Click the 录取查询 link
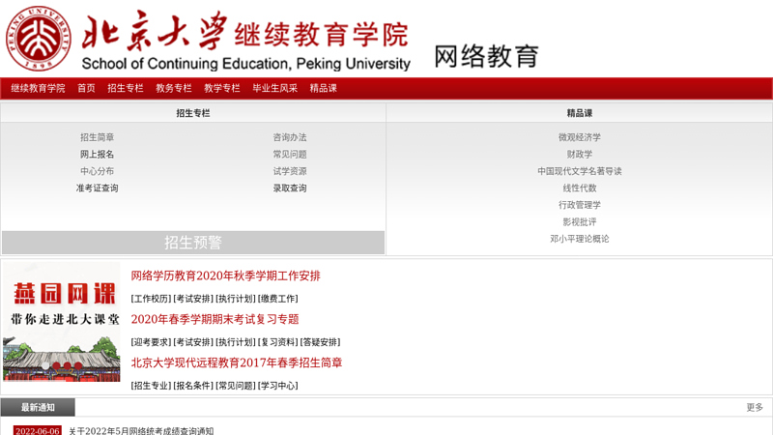The image size is (773, 435). click(x=290, y=188)
